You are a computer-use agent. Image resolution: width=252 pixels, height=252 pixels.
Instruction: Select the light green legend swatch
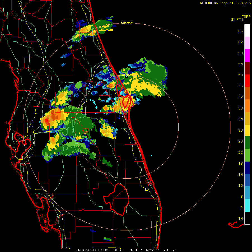[x=247, y=155]
